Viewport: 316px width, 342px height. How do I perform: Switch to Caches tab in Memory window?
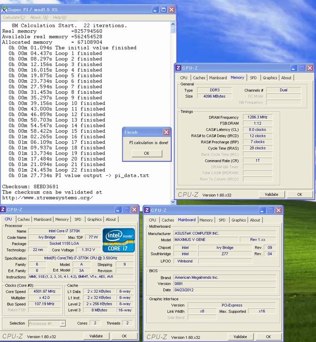coord(199,78)
